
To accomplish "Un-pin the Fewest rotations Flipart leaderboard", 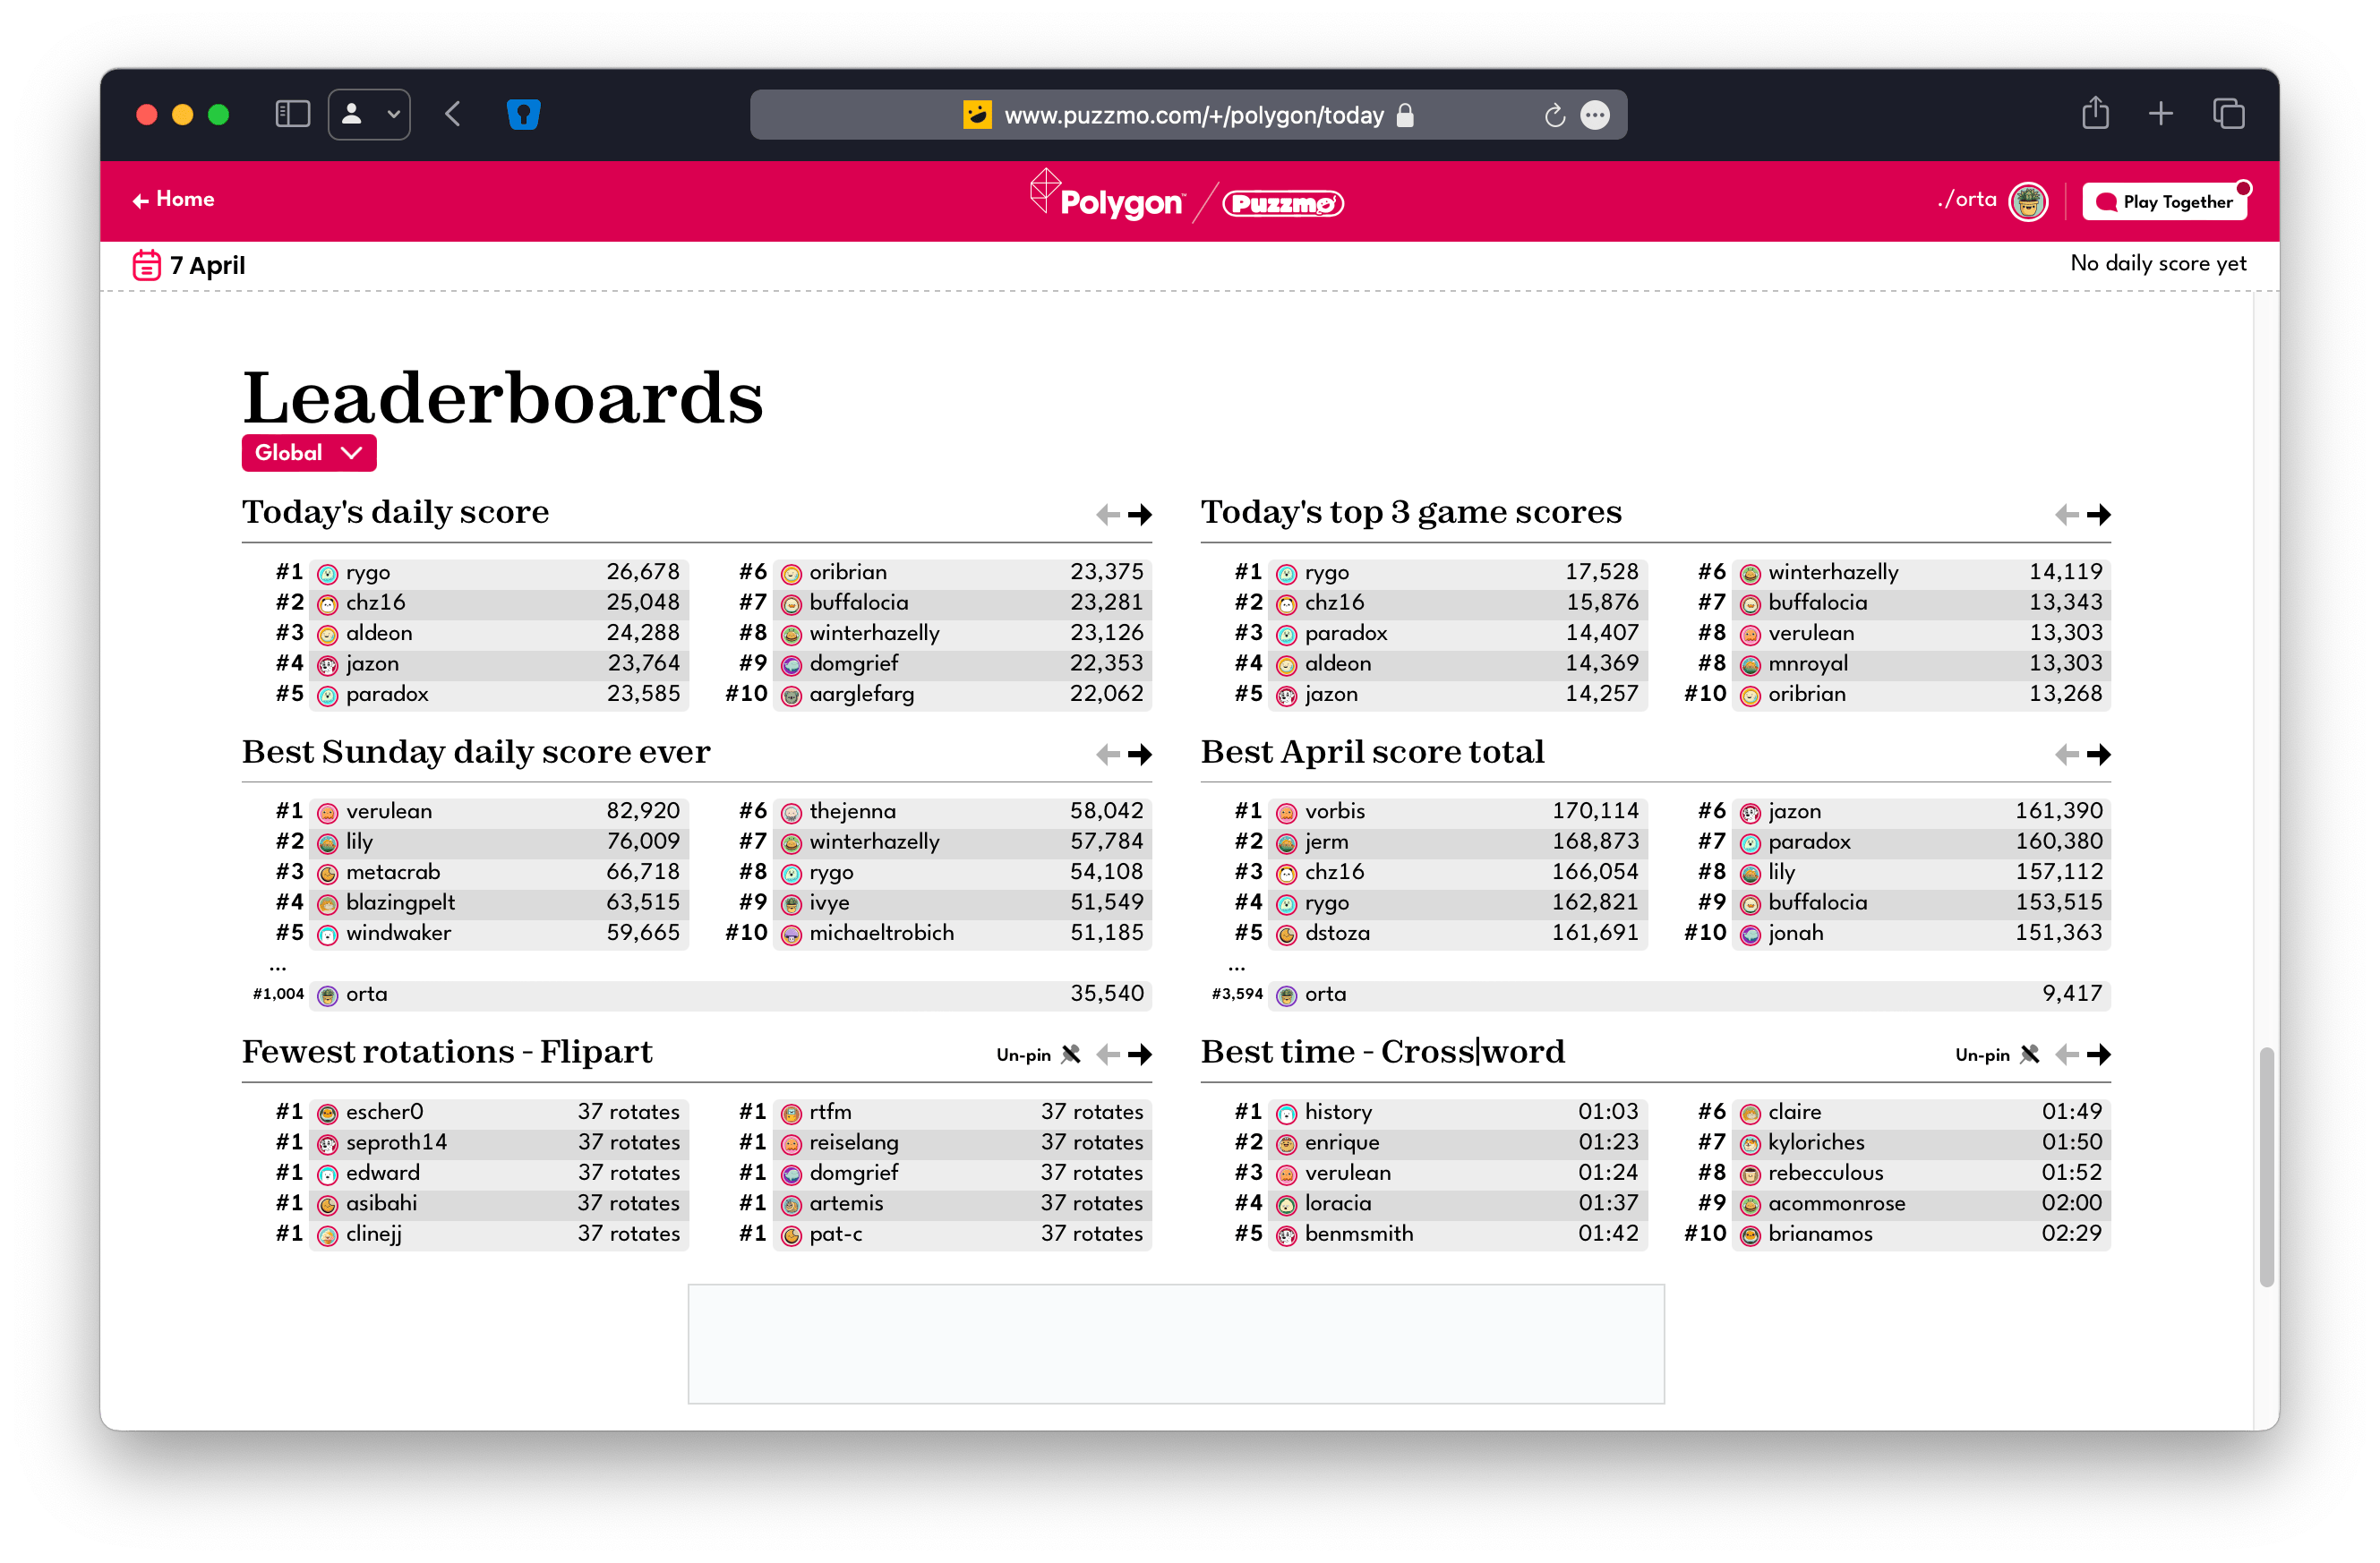I will 1036,1054.
